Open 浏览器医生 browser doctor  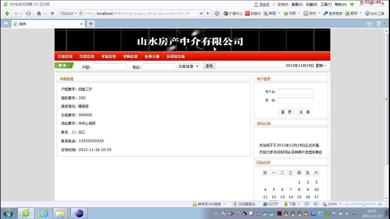click(x=244, y=204)
